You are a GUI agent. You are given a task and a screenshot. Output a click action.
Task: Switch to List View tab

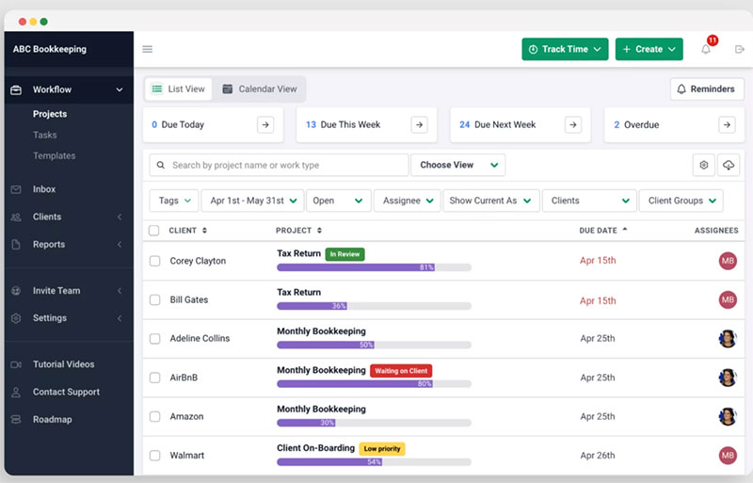pyautogui.click(x=178, y=89)
